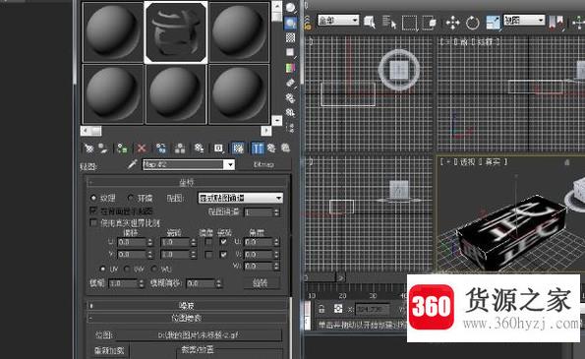This screenshot has width=585, height=359.
Task: Click the U offset input field
Action: (x=132, y=242)
